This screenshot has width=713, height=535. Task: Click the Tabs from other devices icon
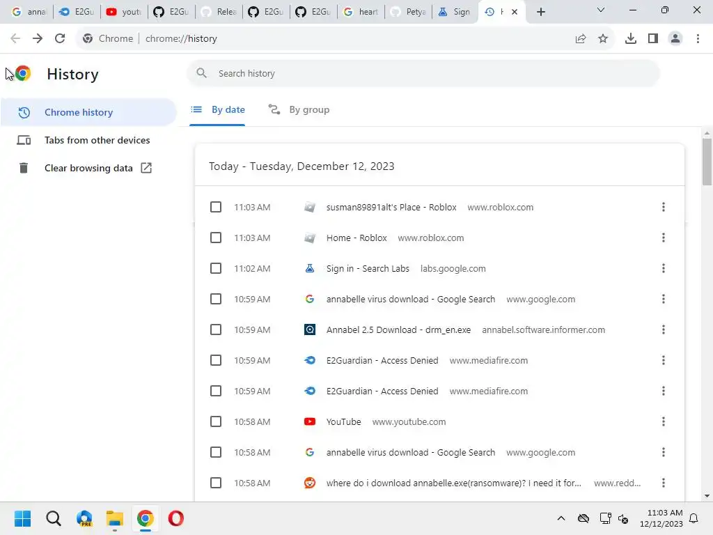click(24, 140)
